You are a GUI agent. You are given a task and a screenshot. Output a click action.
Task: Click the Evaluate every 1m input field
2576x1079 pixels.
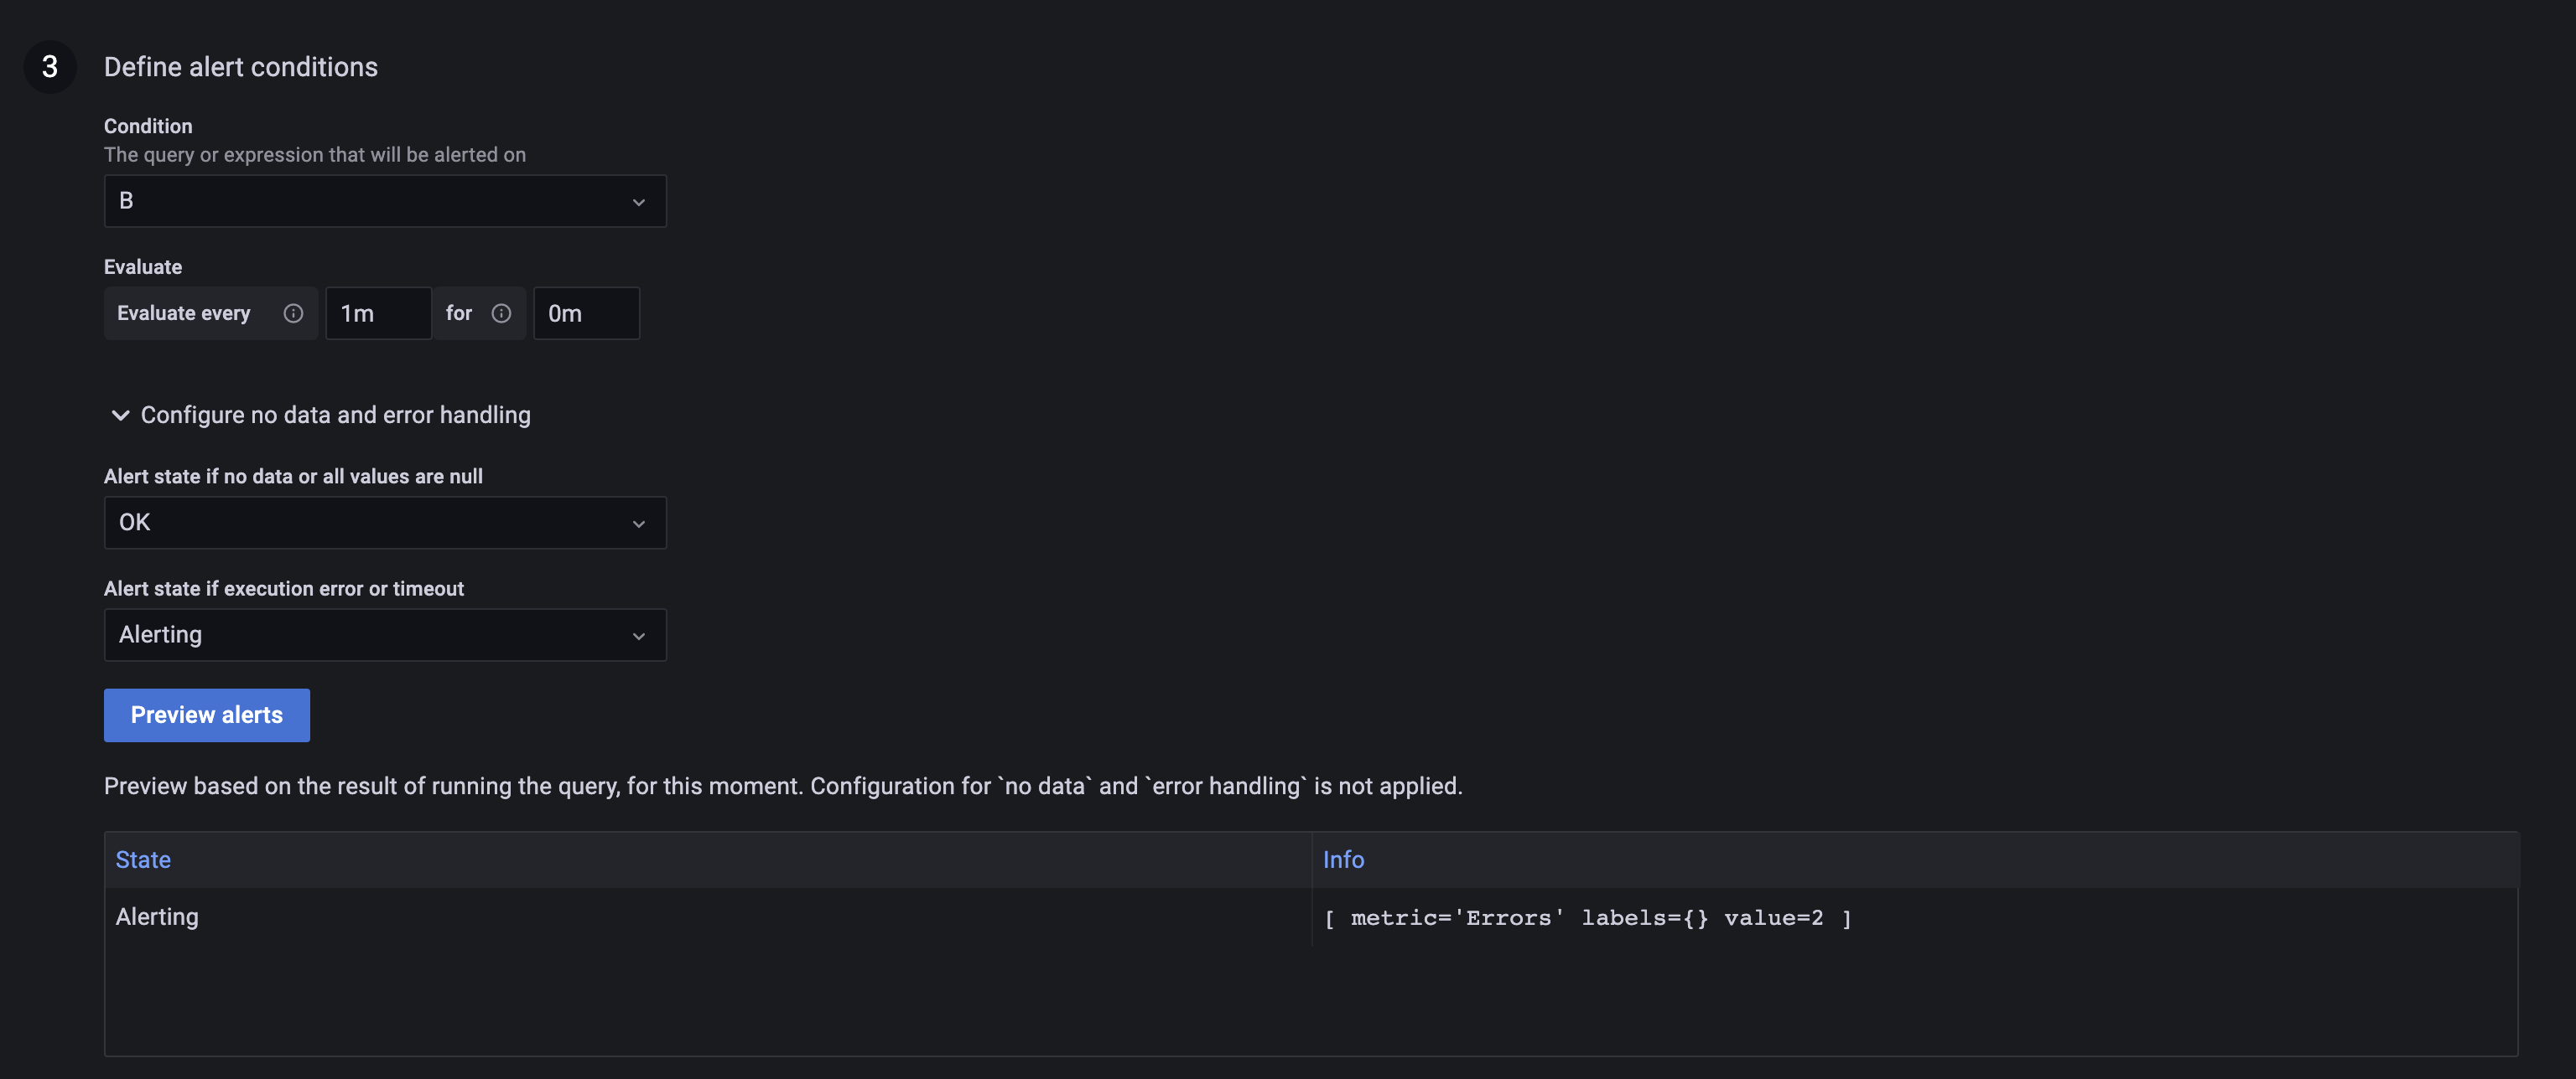[378, 313]
